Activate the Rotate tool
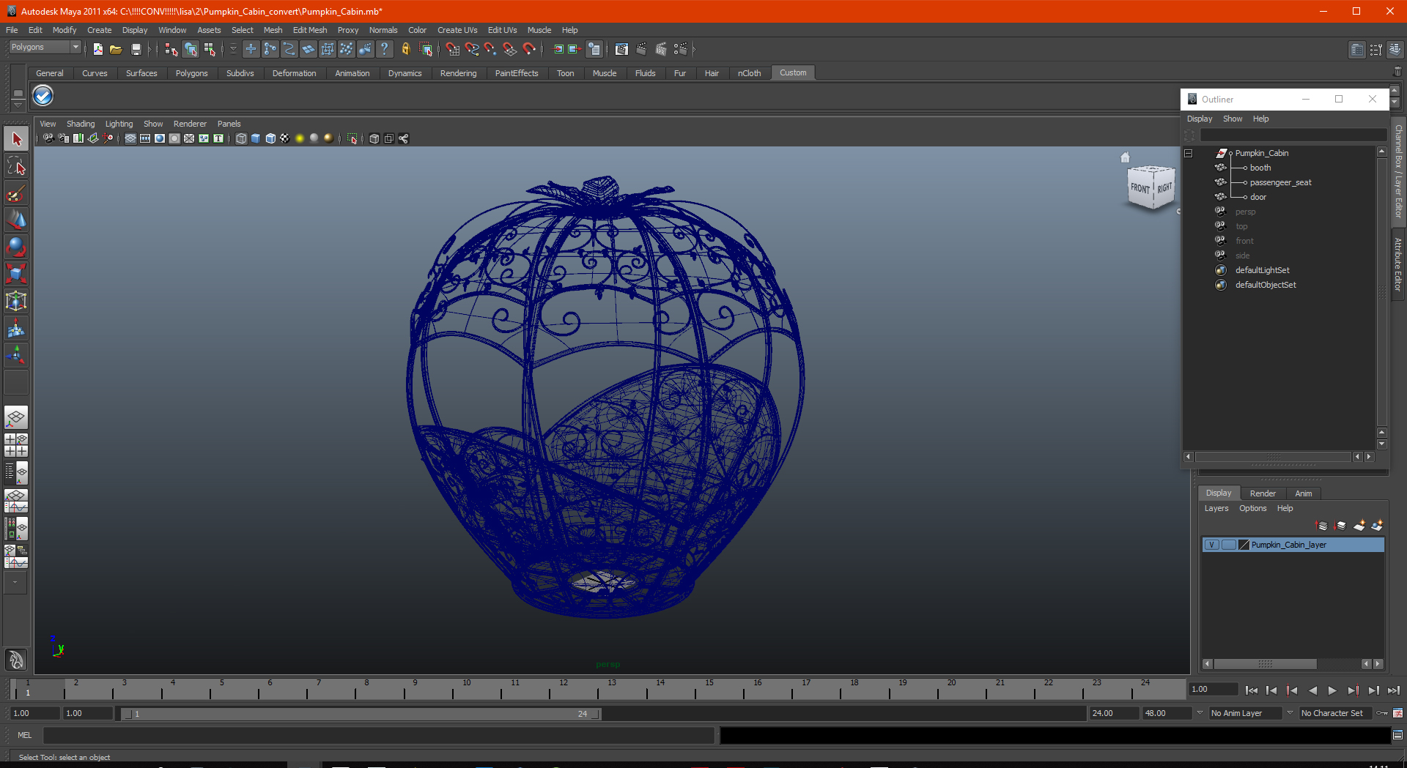This screenshot has width=1407, height=768. [x=16, y=247]
